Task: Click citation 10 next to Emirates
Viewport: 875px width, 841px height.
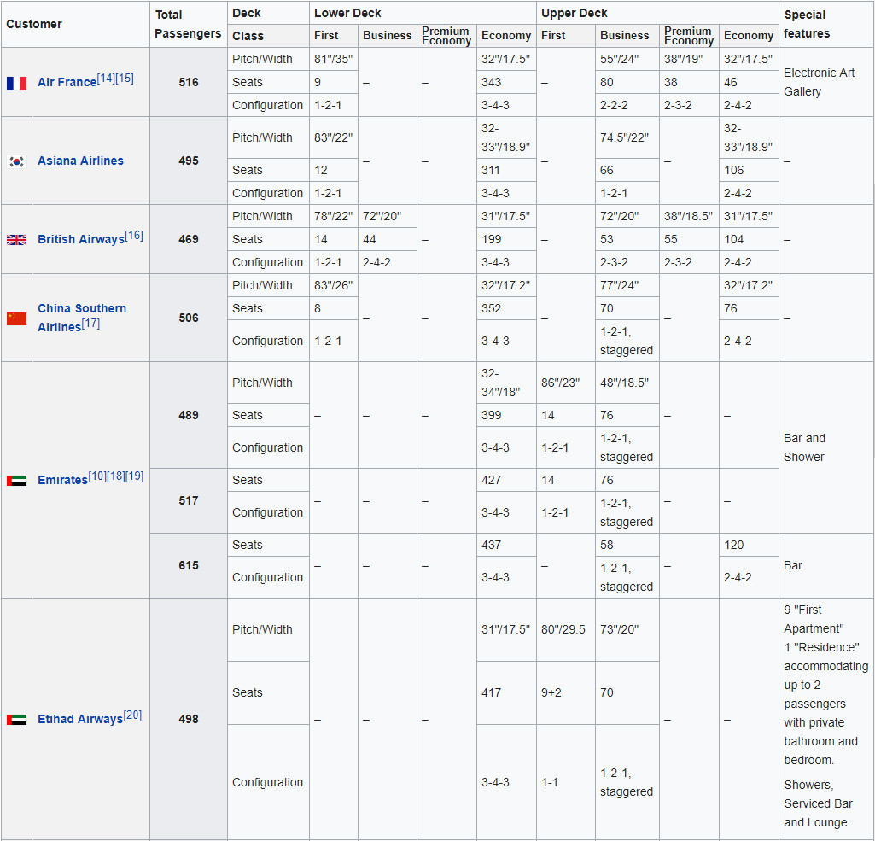Action: pos(97,476)
